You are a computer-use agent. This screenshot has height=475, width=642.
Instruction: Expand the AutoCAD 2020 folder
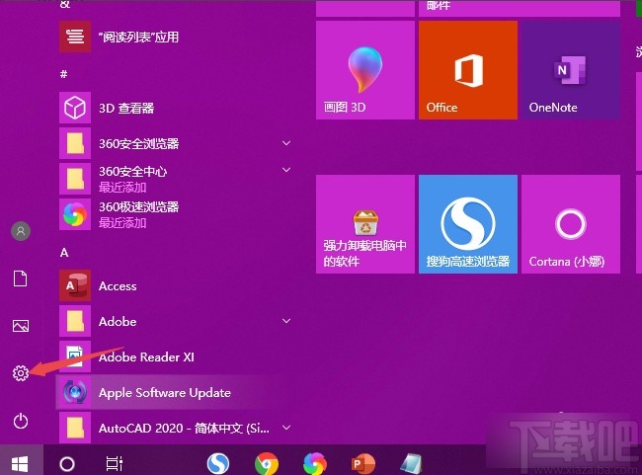point(286,429)
